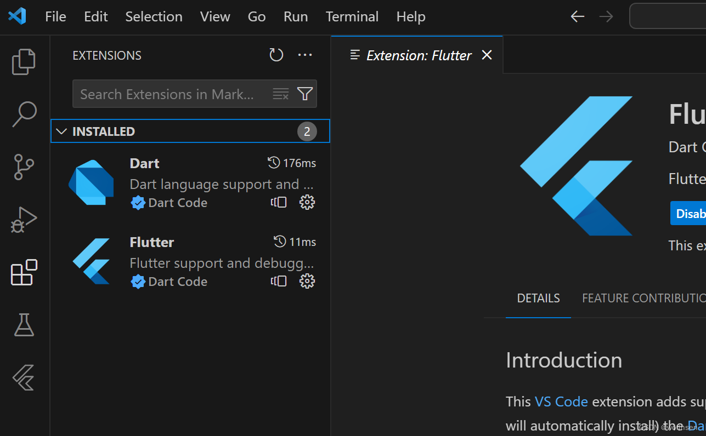The width and height of the screenshot is (706, 436).
Task: Open the Testing flask icon
Action: tap(24, 325)
